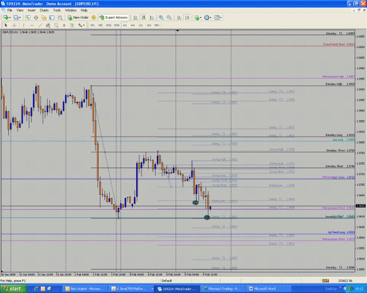Open the Help menu
This screenshot has height=293, width=367.
(84, 11)
